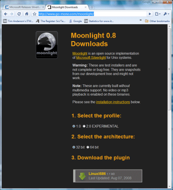Screen dimensions: 173x190
Task: Choose the 32 bit architecture
Action: [x=74, y=147]
